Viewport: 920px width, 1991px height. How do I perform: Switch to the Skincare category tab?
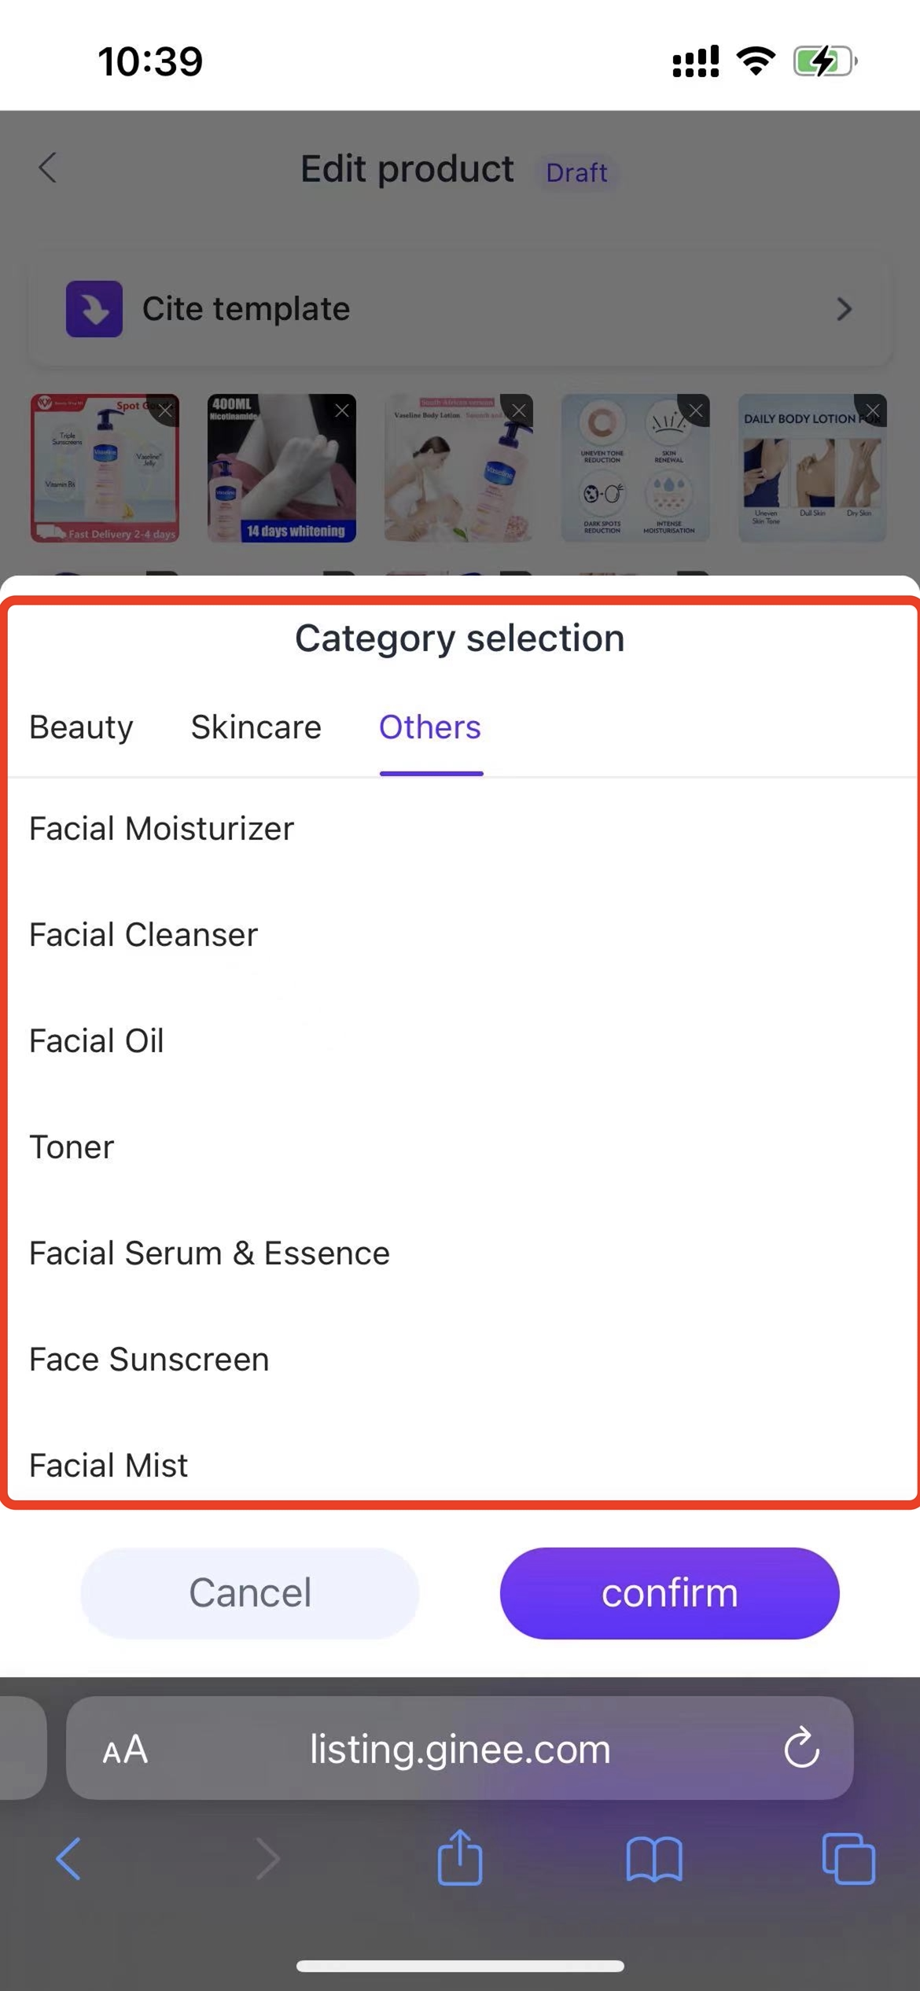pyautogui.click(x=256, y=727)
